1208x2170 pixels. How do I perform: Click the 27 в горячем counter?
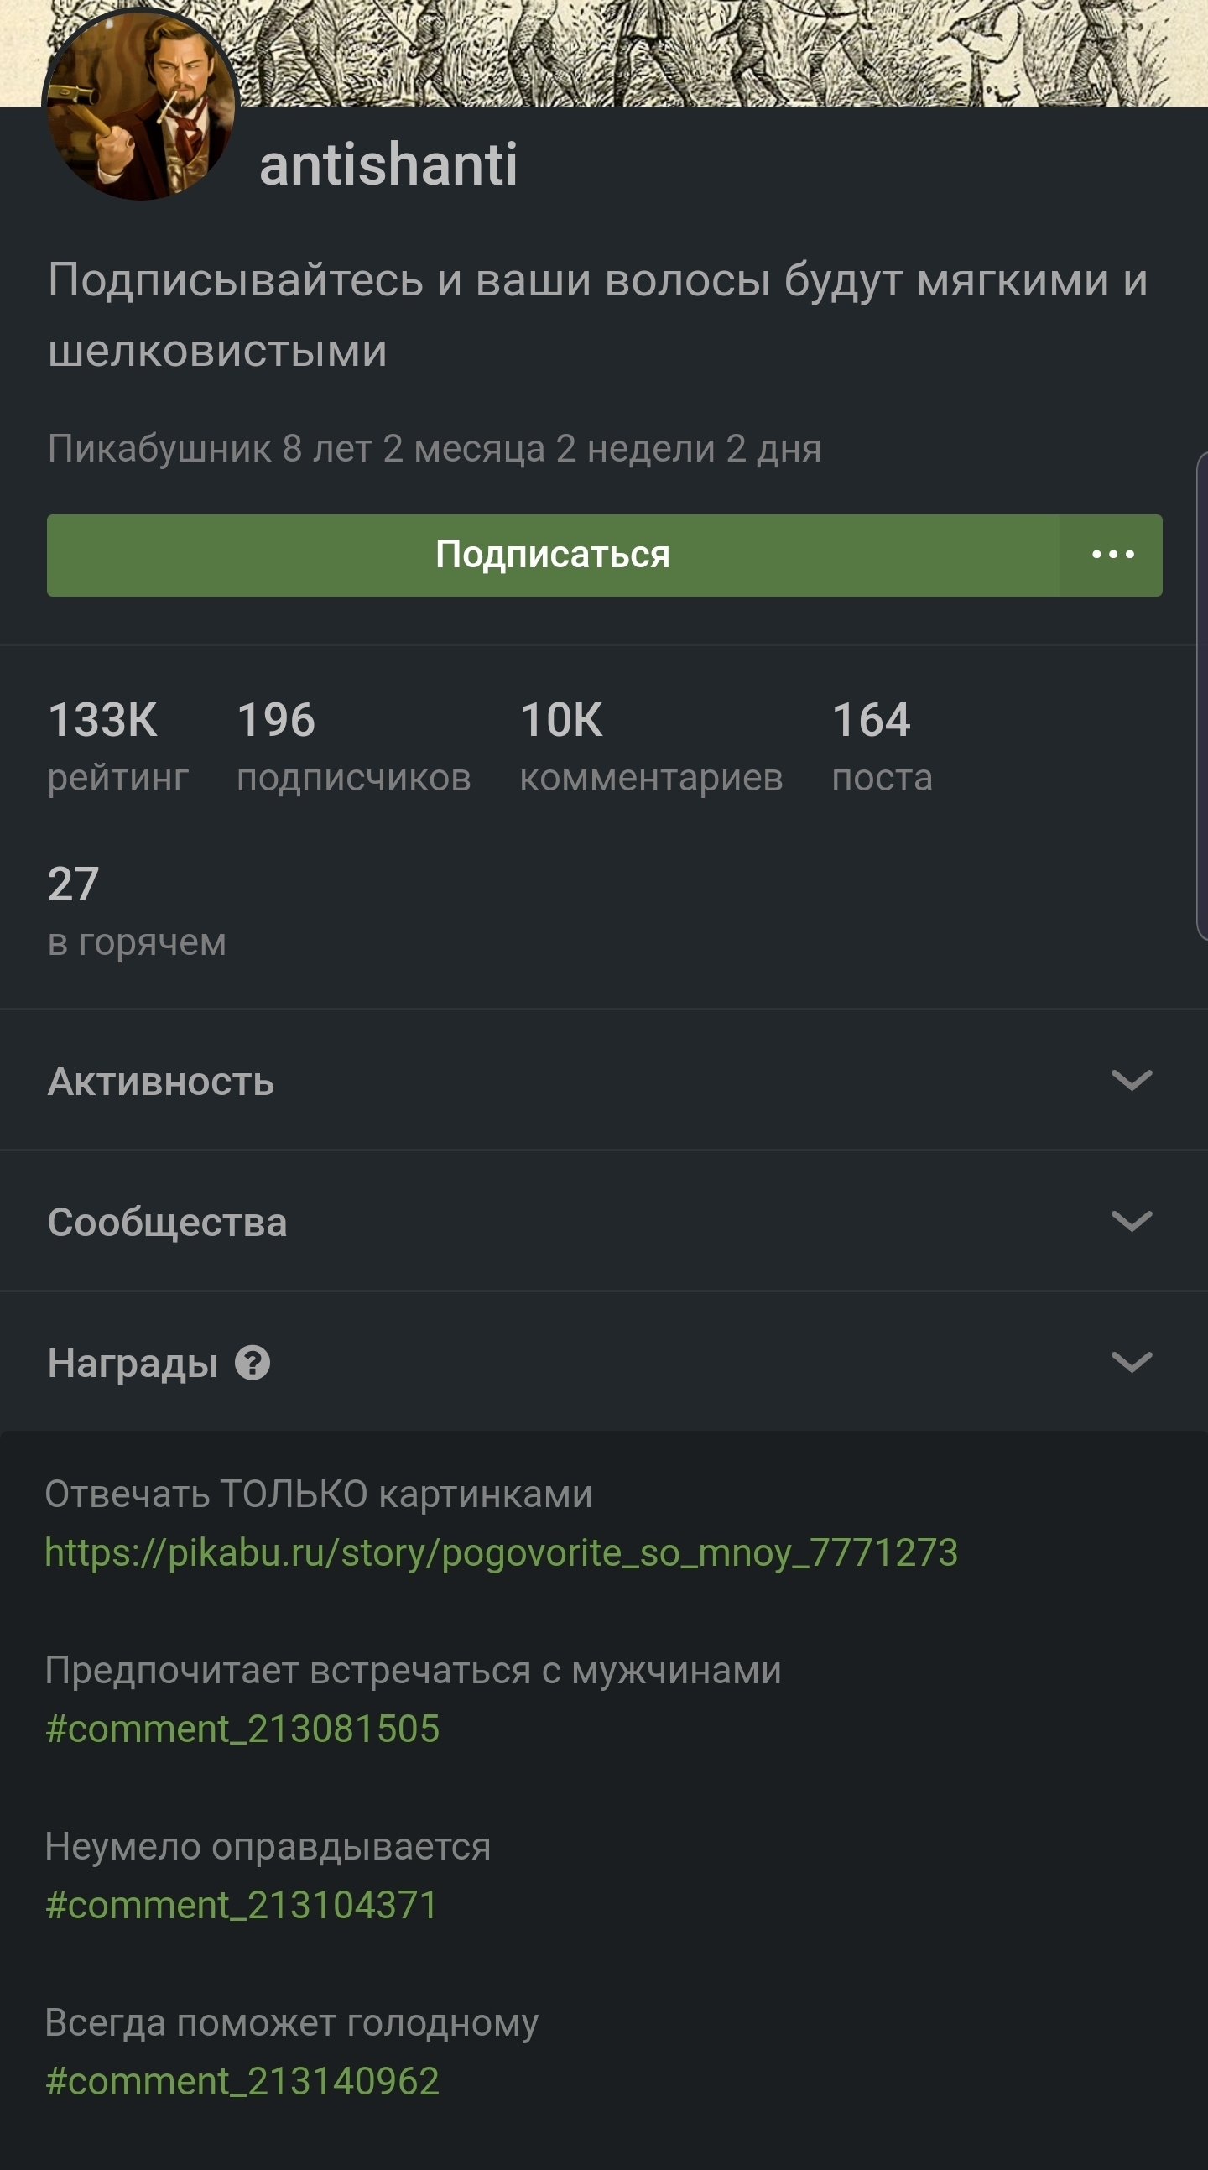pyautogui.click(x=136, y=910)
